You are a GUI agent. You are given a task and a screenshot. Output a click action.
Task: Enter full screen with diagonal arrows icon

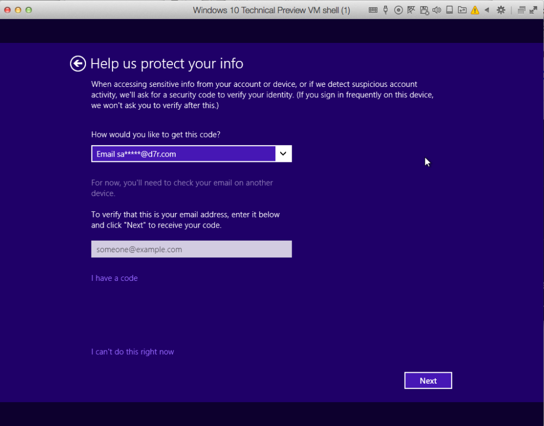coord(534,10)
